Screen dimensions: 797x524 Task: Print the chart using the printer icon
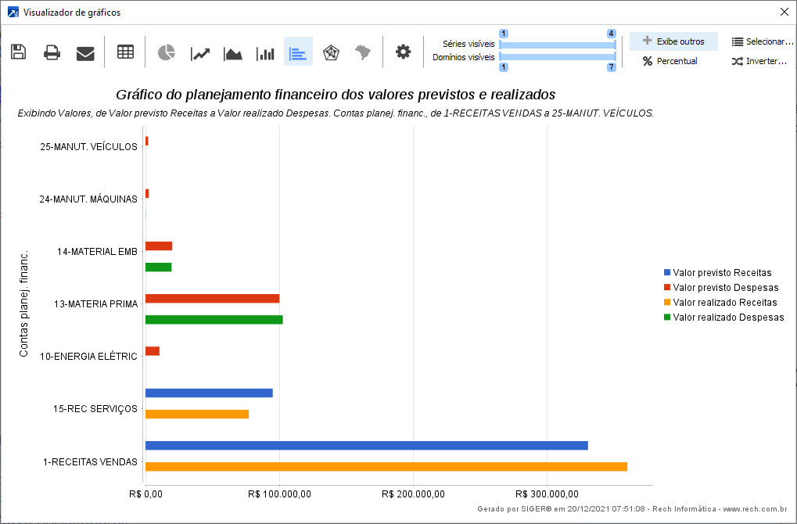click(x=52, y=52)
